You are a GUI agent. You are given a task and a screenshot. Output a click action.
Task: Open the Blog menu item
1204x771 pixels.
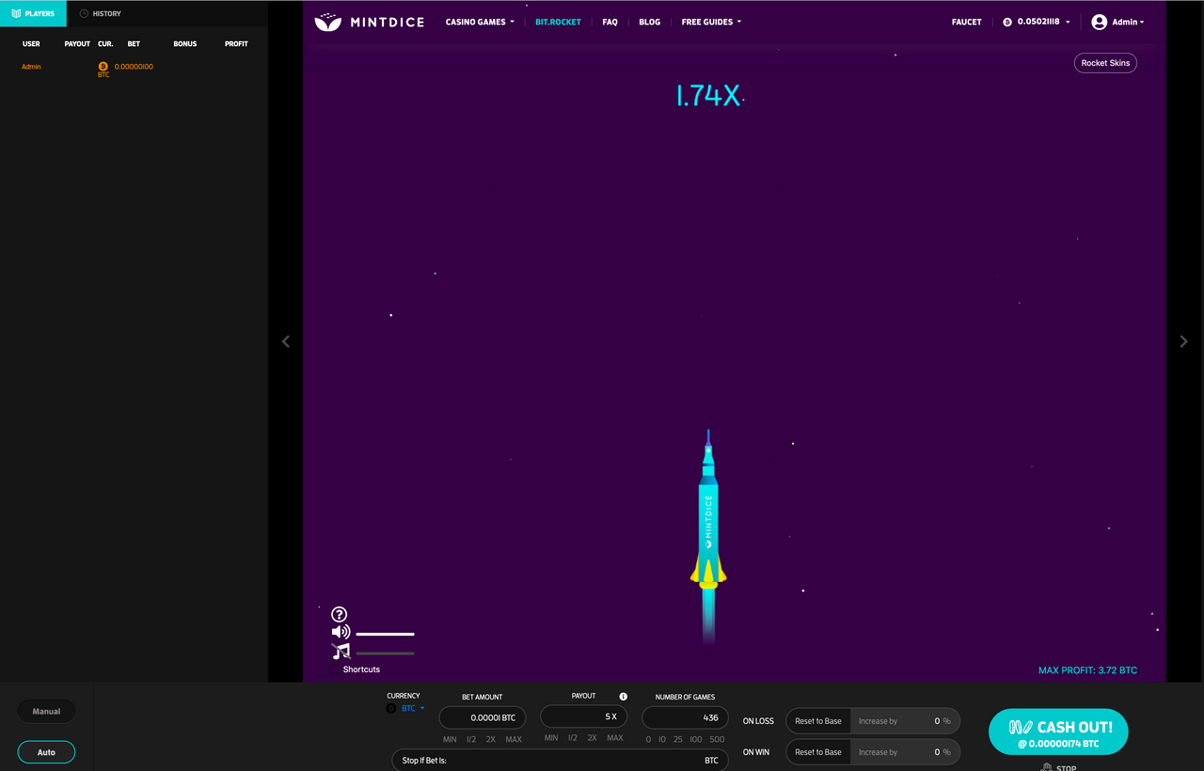[x=649, y=22]
